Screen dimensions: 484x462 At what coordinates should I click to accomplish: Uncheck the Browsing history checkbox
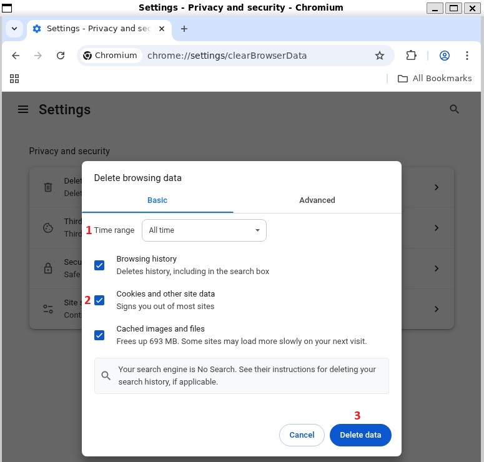[99, 265]
